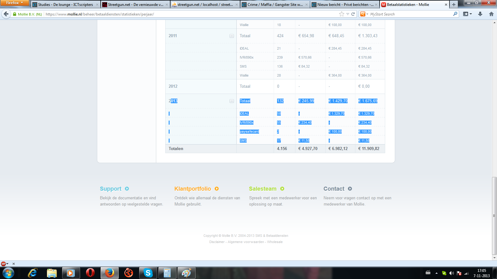The image size is (497, 279).
Task: Open the bookmarks menu icon in toolbar
Action: (x=467, y=14)
